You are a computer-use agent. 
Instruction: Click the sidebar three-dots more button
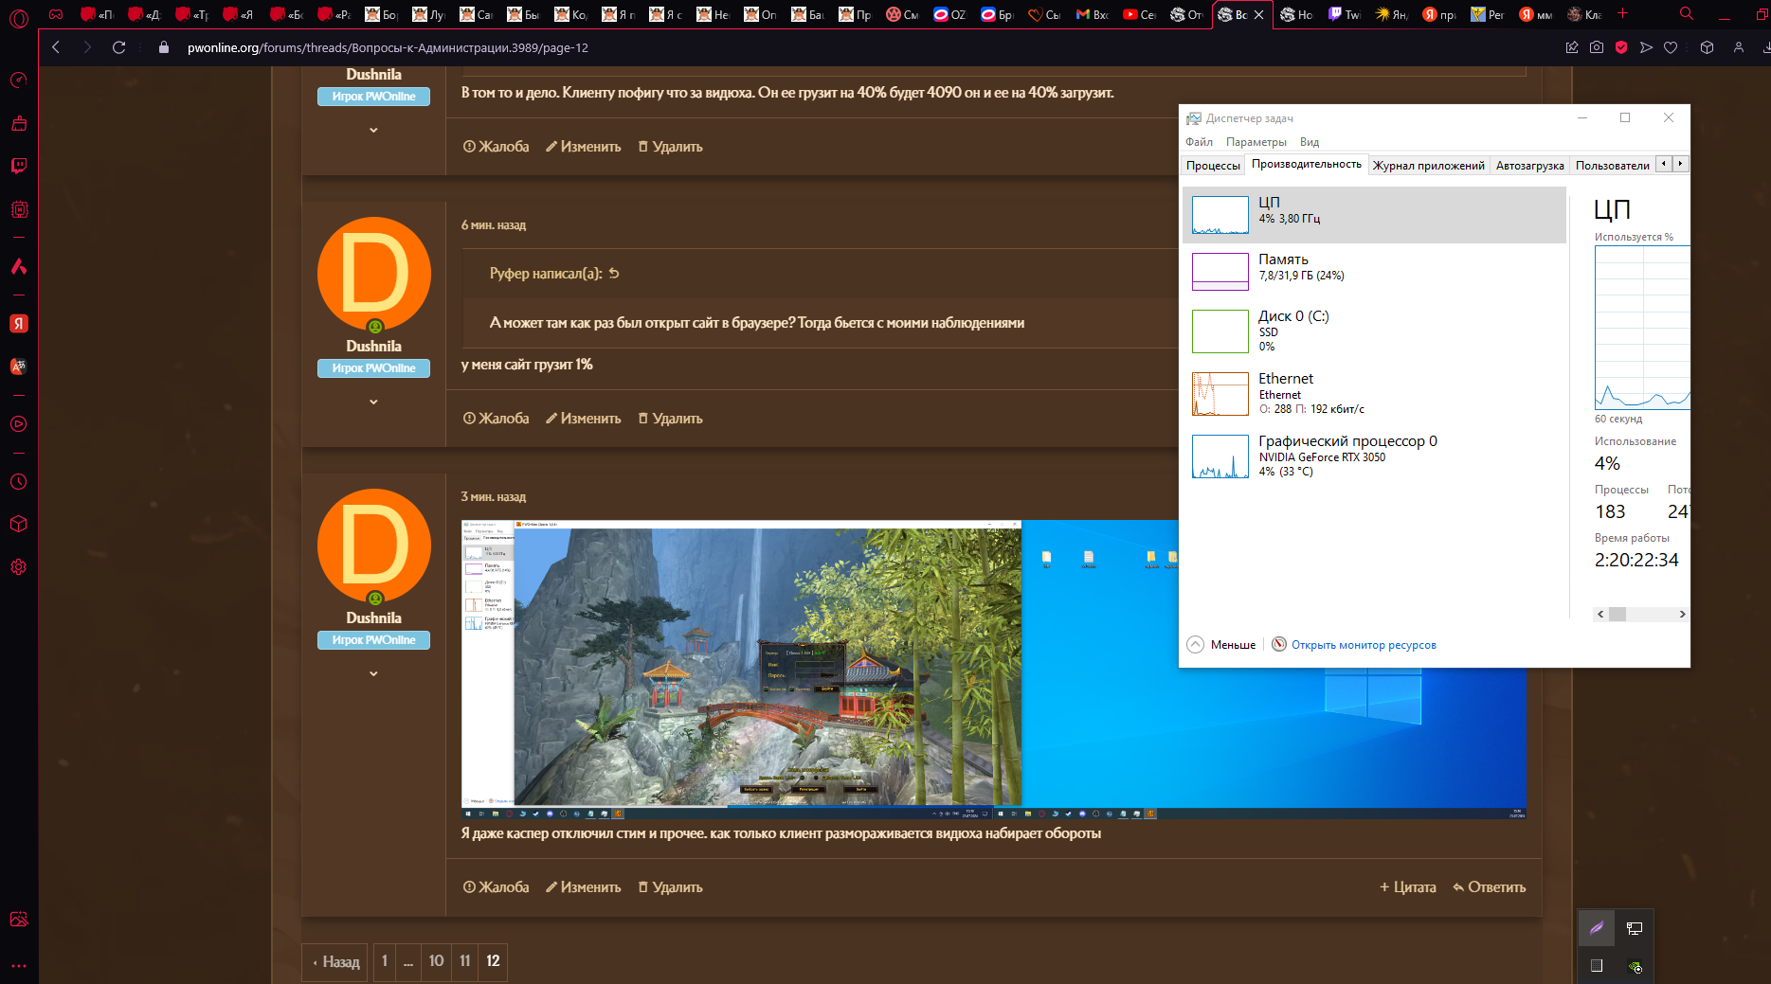pyautogui.click(x=18, y=967)
